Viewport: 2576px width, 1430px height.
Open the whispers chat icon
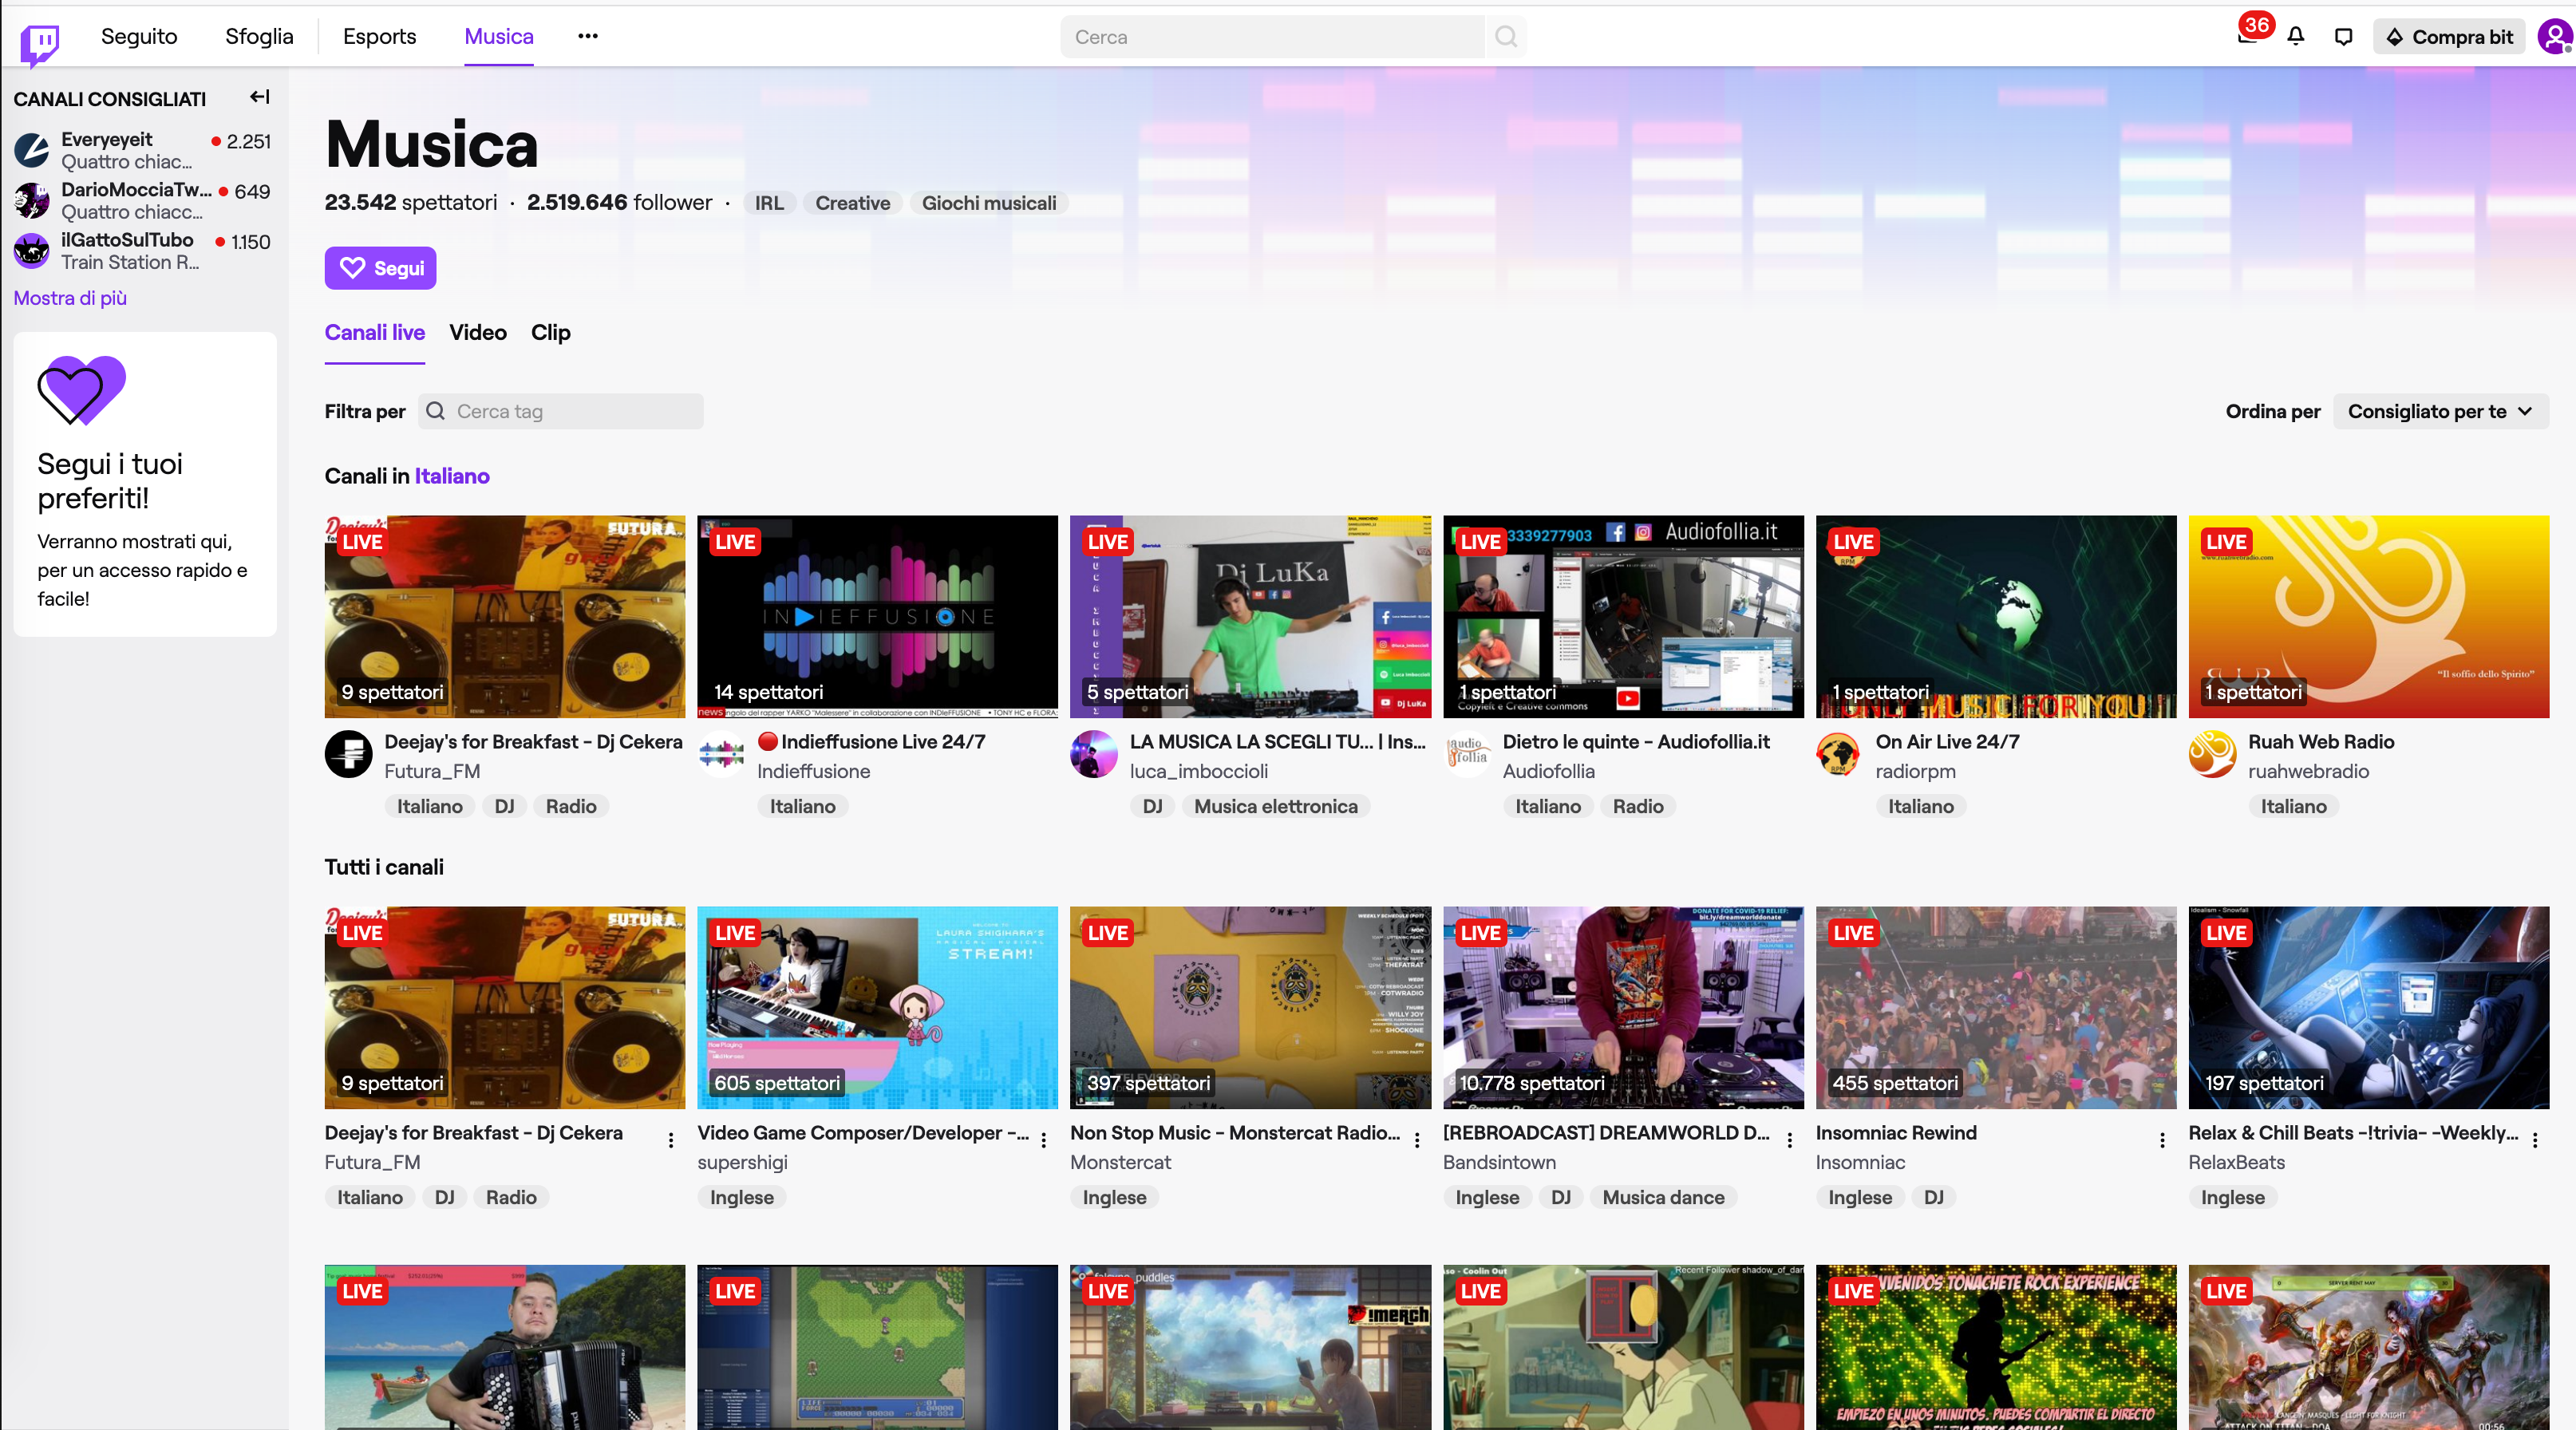point(2343,37)
